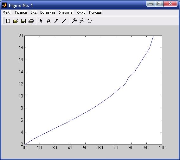Click the x-axis label 50
The width and height of the screenshot is (180, 160).
pos(85,148)
